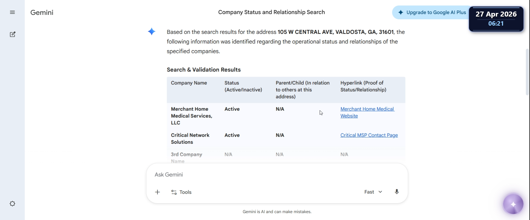Click the Gemini logo text
This screenshot has width=530, height=220.
pos(42,12)
